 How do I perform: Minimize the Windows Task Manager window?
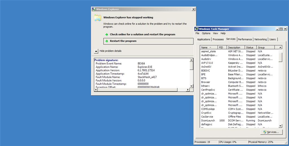point(277,29)
